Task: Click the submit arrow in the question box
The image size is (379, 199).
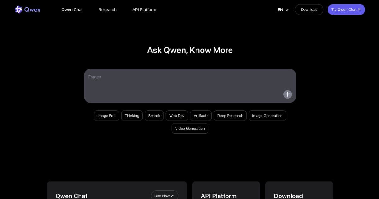Action: point(287,94)
